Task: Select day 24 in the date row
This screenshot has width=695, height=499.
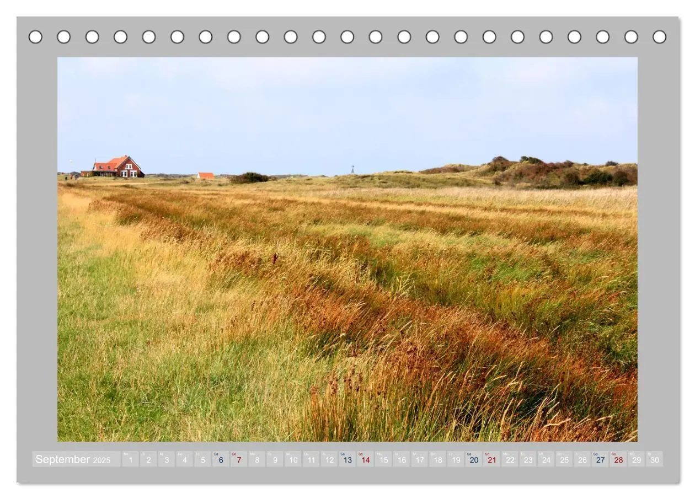Action: [x=546, y=459]
